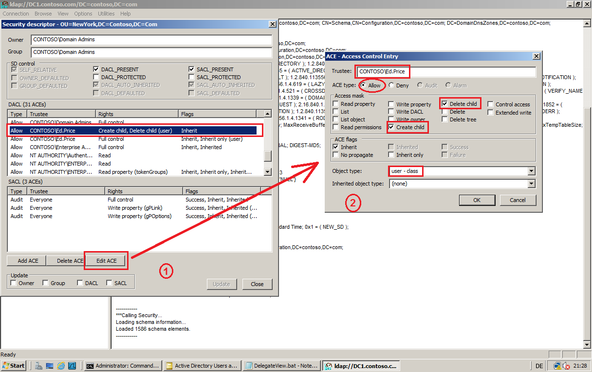The height and width of the screenshot is (372, 592).
Task: Uncheck the DACL_PRESENT checkbox
Action: click(x=96, y=69)
